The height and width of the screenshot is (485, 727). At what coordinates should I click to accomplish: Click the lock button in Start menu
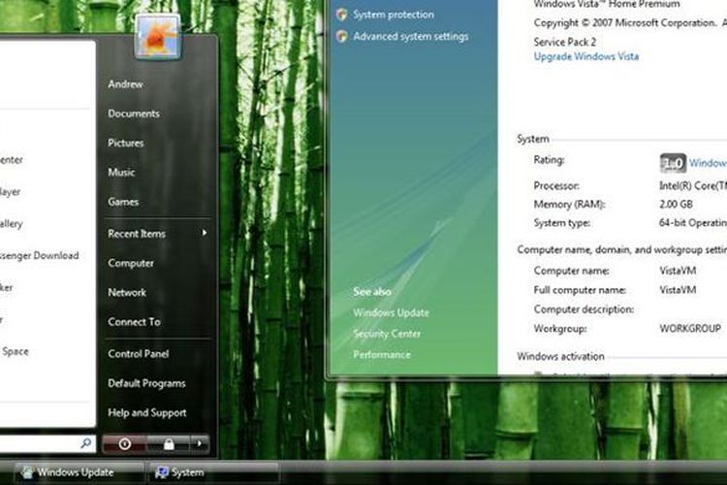pos(169,444)
